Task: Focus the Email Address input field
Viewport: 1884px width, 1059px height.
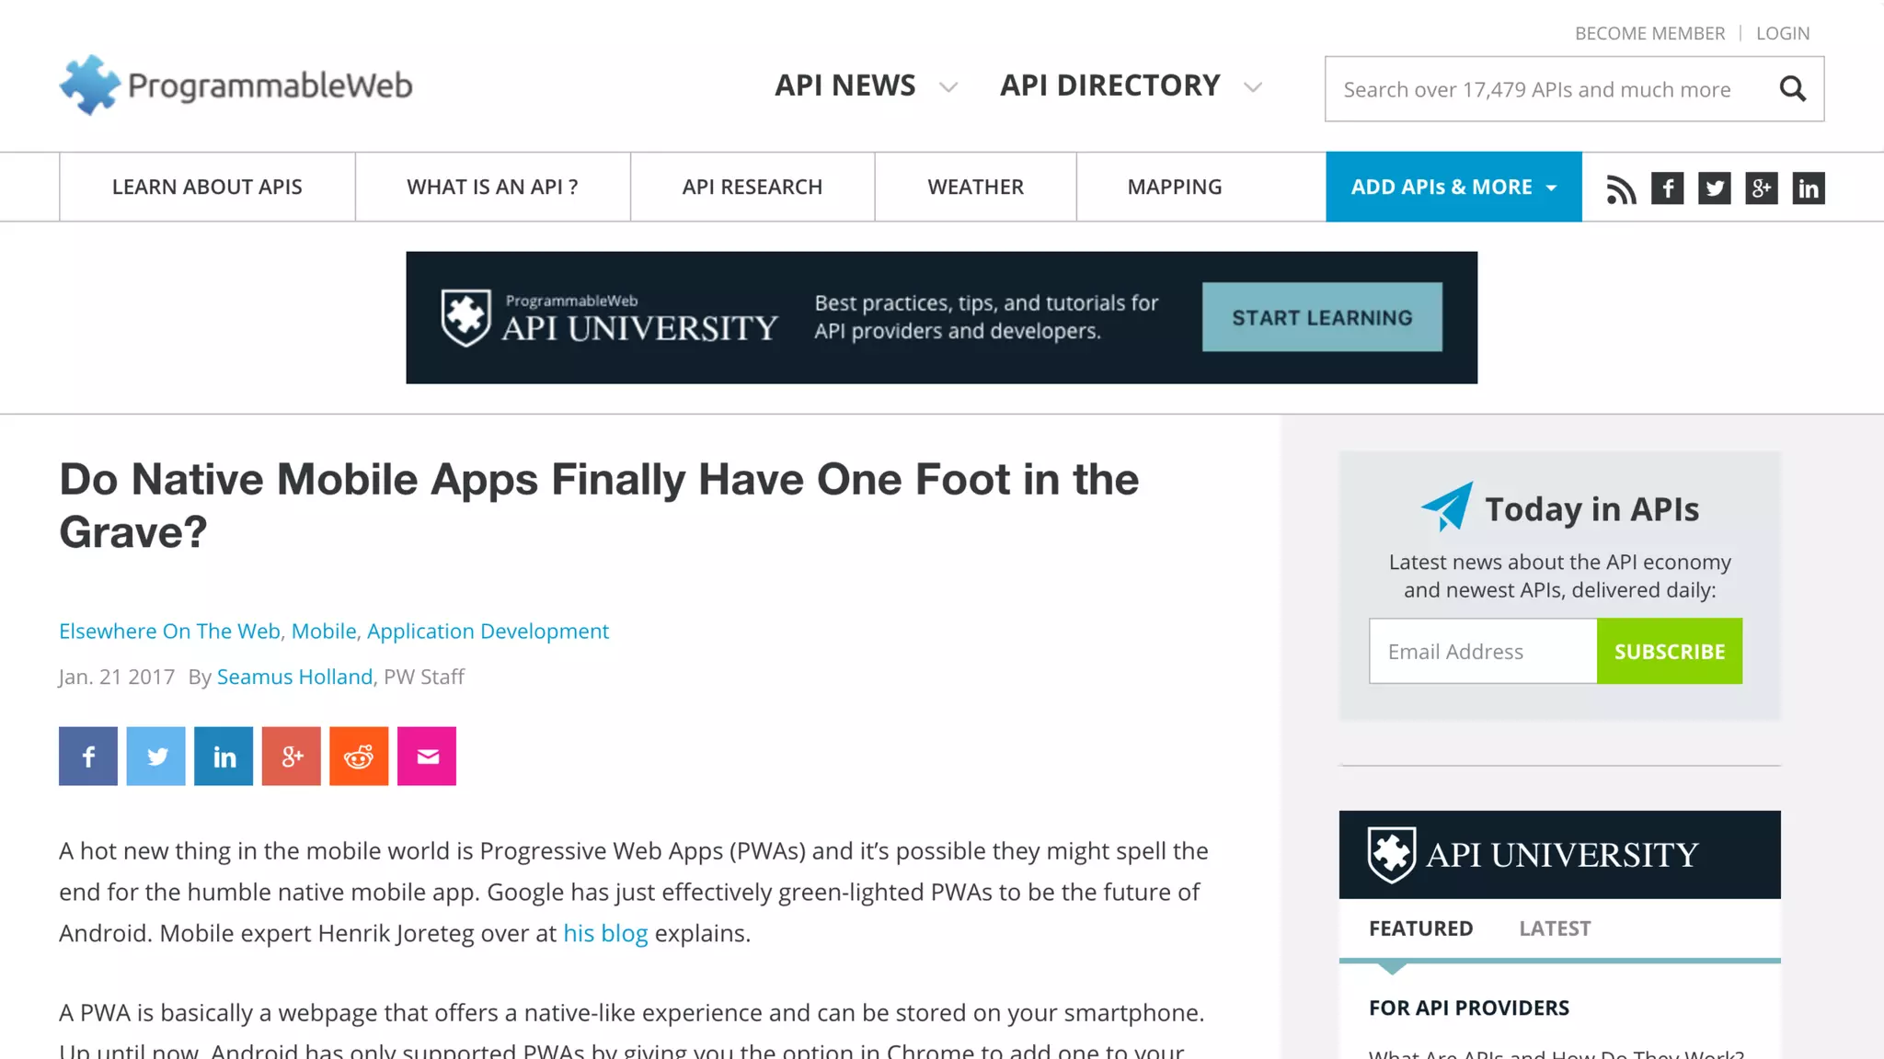Action: coord(1483,651)
